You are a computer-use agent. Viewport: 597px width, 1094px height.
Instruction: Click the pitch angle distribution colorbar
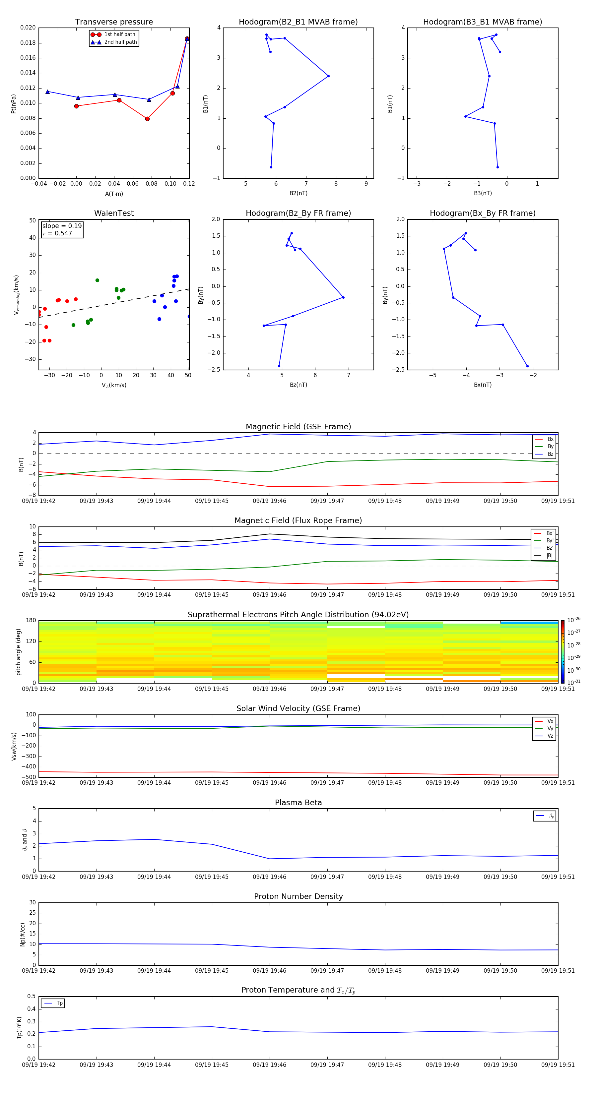point(563,652)
